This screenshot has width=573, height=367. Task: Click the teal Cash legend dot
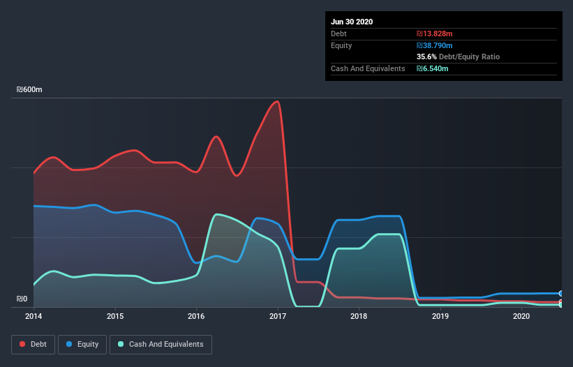[121, 344]
